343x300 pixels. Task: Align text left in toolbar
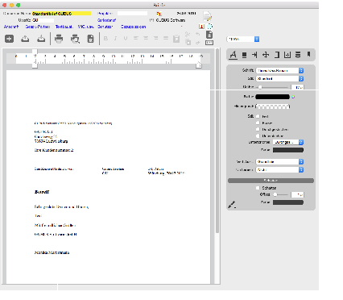tap(136, 39)
